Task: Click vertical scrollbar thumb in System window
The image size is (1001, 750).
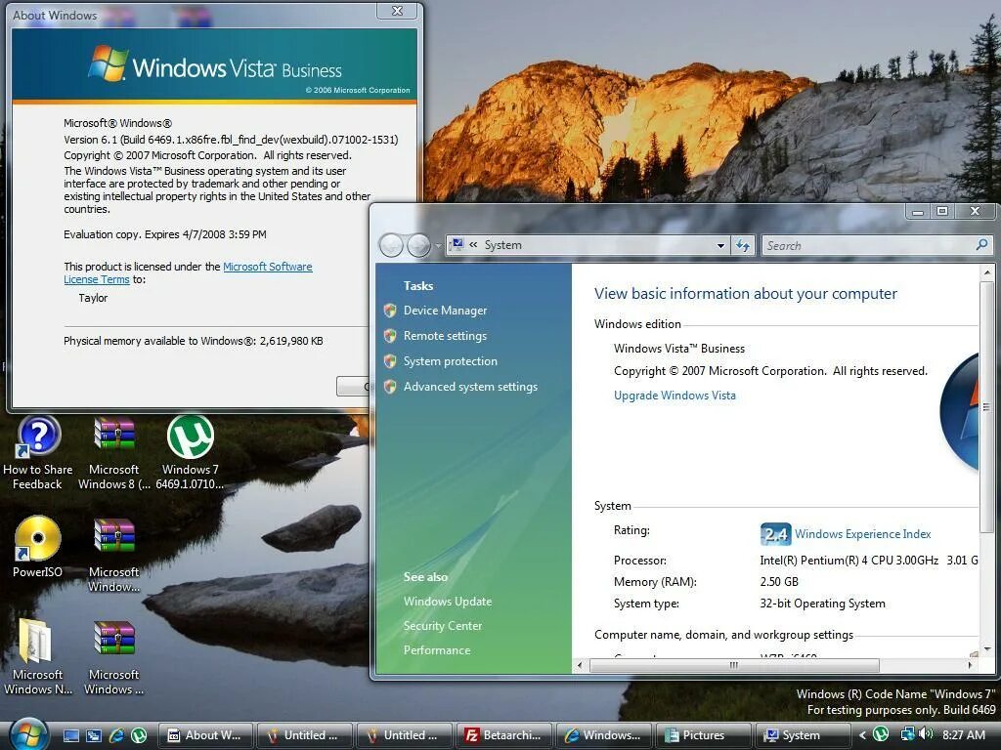Action: click(x=987, y=407)
